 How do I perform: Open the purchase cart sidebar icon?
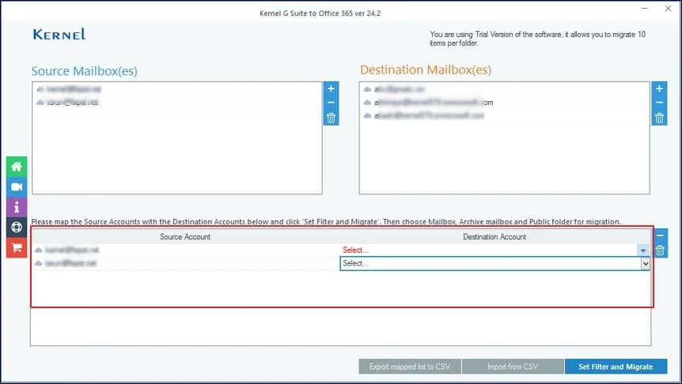click(17, 247)
